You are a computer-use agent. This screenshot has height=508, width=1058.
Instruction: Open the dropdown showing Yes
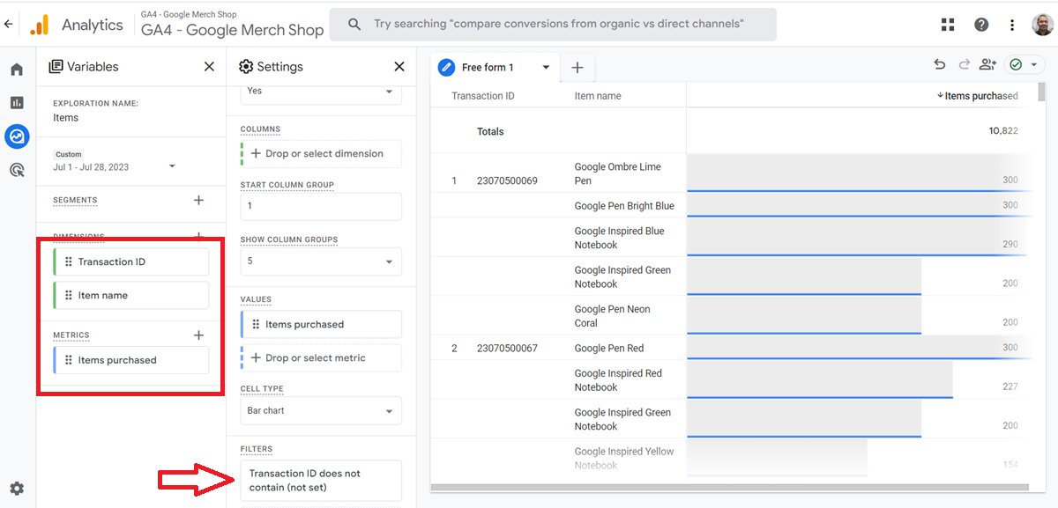tap(321, 92)
